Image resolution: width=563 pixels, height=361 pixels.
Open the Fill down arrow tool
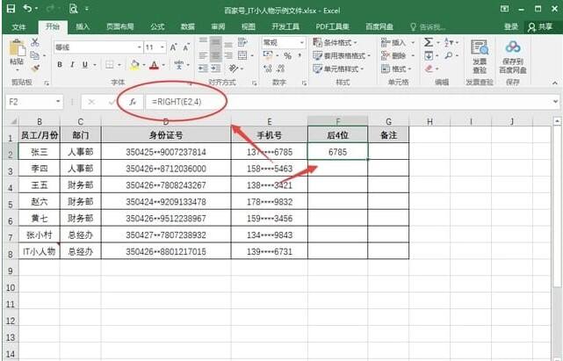[x=429, y=55]
